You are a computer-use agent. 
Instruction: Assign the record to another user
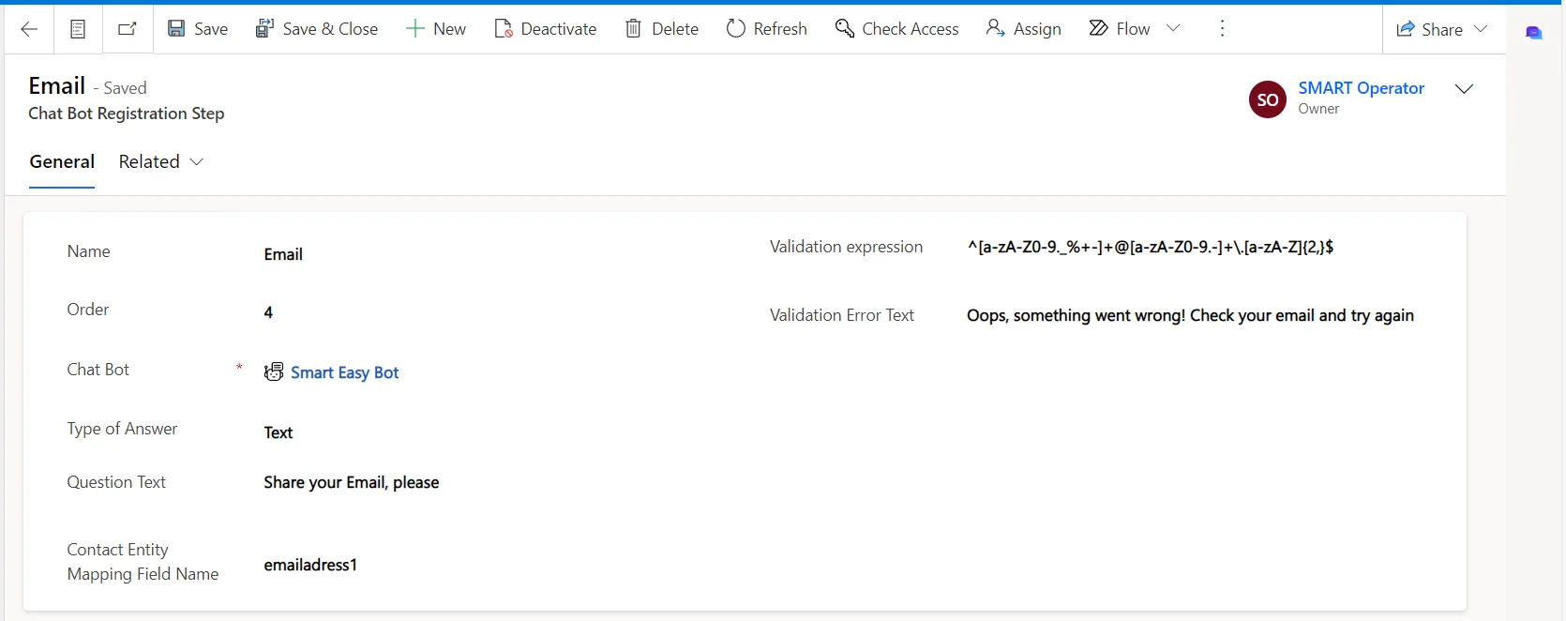[x=1024, y=29]
